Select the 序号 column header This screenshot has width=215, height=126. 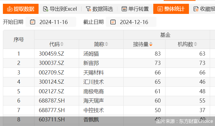coord(19,40)
